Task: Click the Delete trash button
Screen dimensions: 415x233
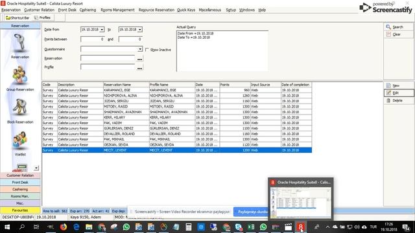Action: click(x=398, y=100)
